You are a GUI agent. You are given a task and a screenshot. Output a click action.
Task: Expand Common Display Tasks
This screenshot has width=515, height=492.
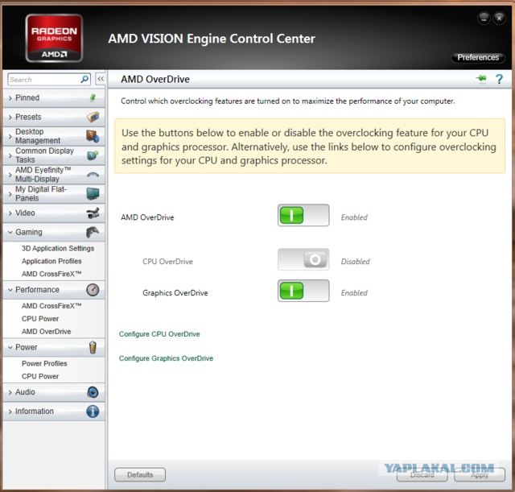54,155
